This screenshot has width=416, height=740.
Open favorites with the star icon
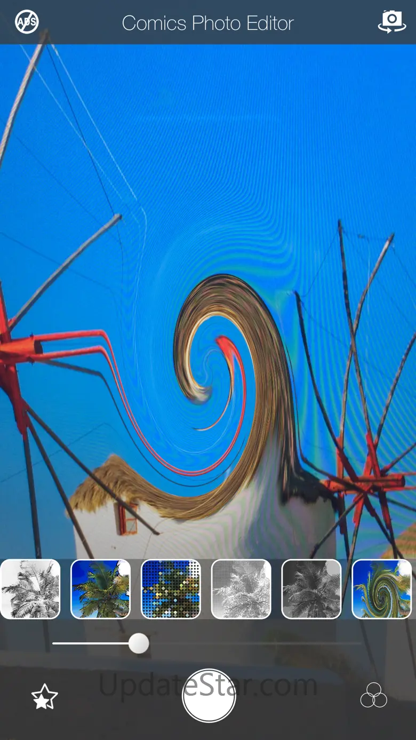tap(44, 697)
